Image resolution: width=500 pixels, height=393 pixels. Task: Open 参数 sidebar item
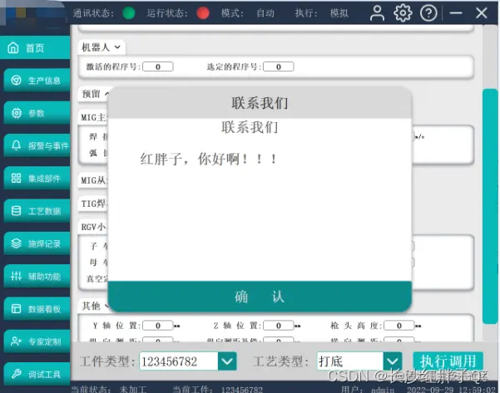coord(37,113)
